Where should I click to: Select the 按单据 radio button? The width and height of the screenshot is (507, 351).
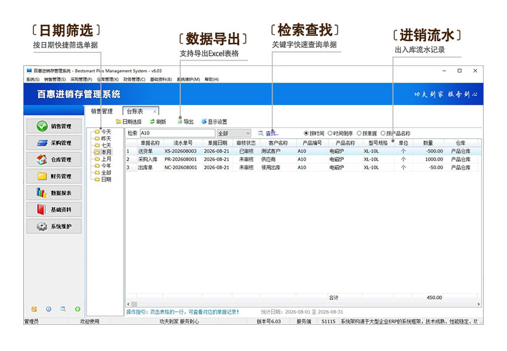click(x=367, y=133)
